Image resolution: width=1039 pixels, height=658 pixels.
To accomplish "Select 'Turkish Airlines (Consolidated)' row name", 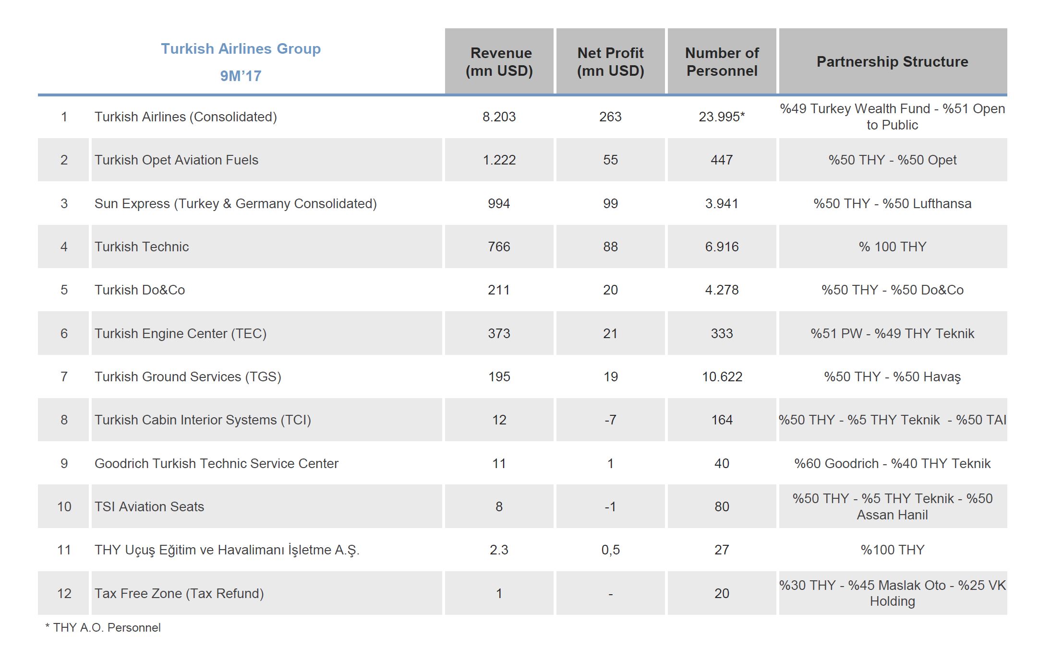I will point(186,117).
